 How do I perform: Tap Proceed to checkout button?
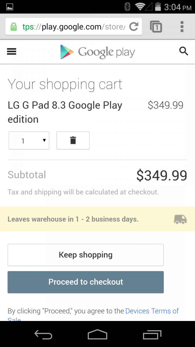[86, 282]
